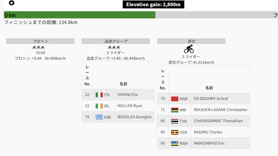
Task: Click the Italy flag next to ITA
Action: [x=99, y=95]
